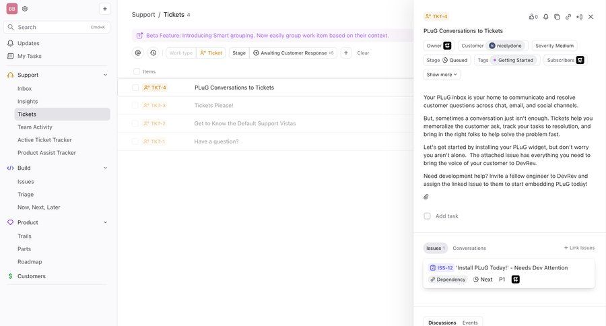Click the BB workspace avatar

tap(12, 9)
